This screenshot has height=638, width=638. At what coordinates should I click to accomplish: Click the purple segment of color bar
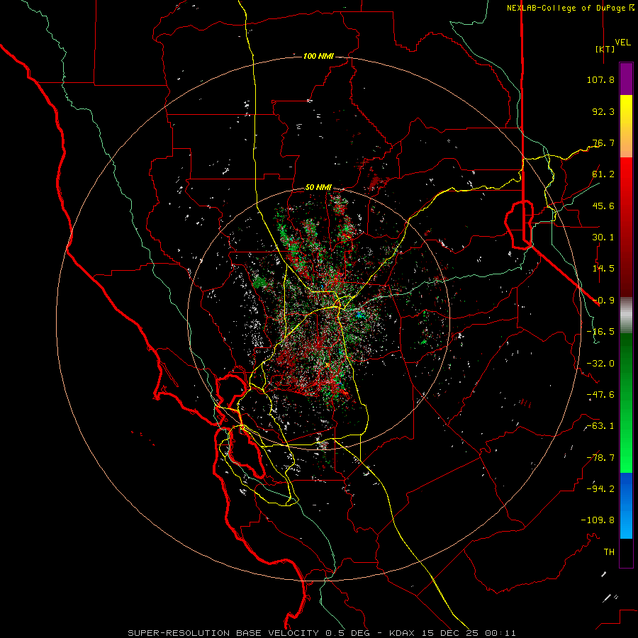click(x=626, y=79)
